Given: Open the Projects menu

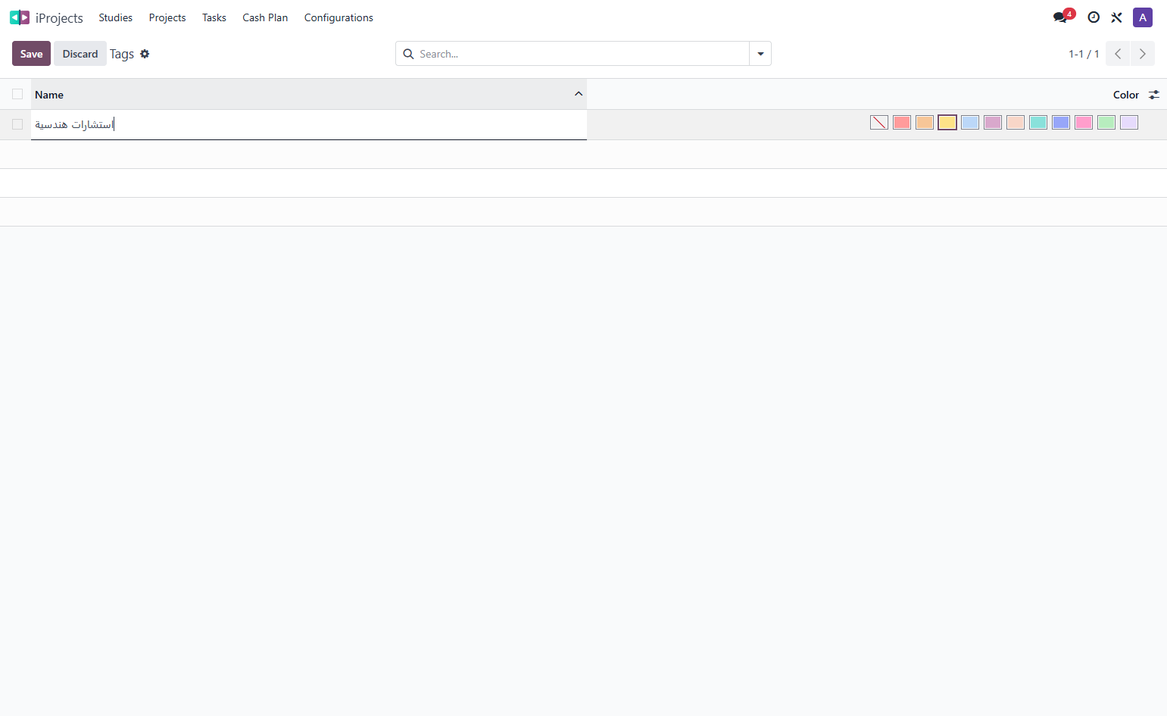Looking at the screenshot, I should (x=167, y=17).
